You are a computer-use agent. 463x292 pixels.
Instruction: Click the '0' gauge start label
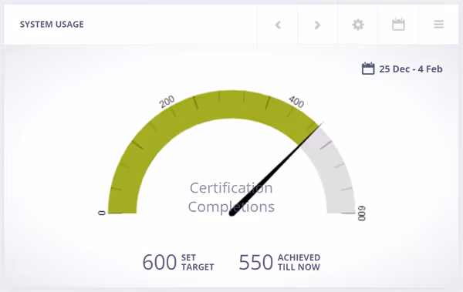[102, 213]
